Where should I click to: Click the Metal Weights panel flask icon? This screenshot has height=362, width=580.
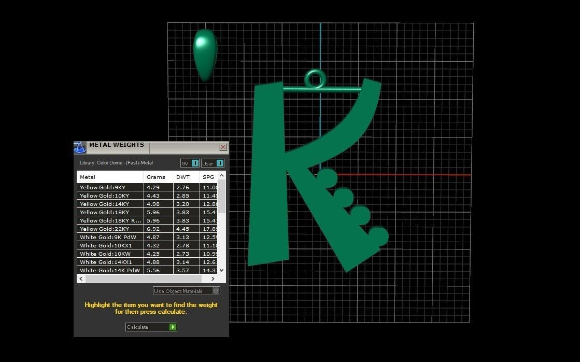[x=80, y=147]
